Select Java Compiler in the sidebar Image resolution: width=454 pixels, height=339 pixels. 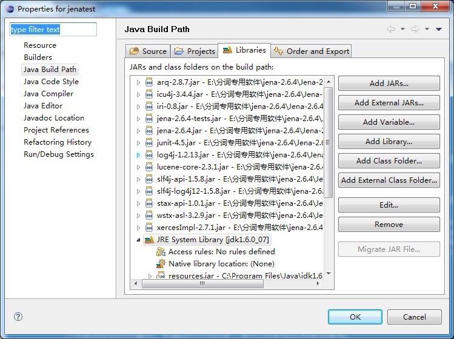pos(48,94)
